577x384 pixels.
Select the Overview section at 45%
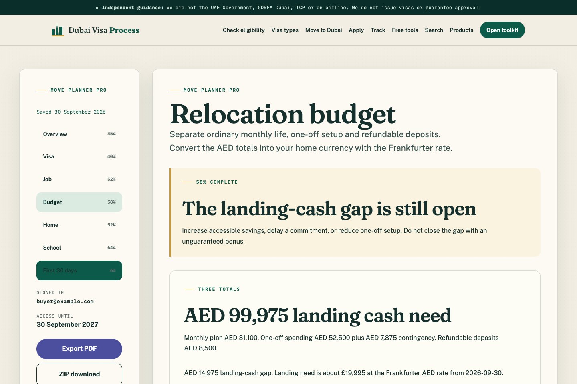click(x=79, y=134)
